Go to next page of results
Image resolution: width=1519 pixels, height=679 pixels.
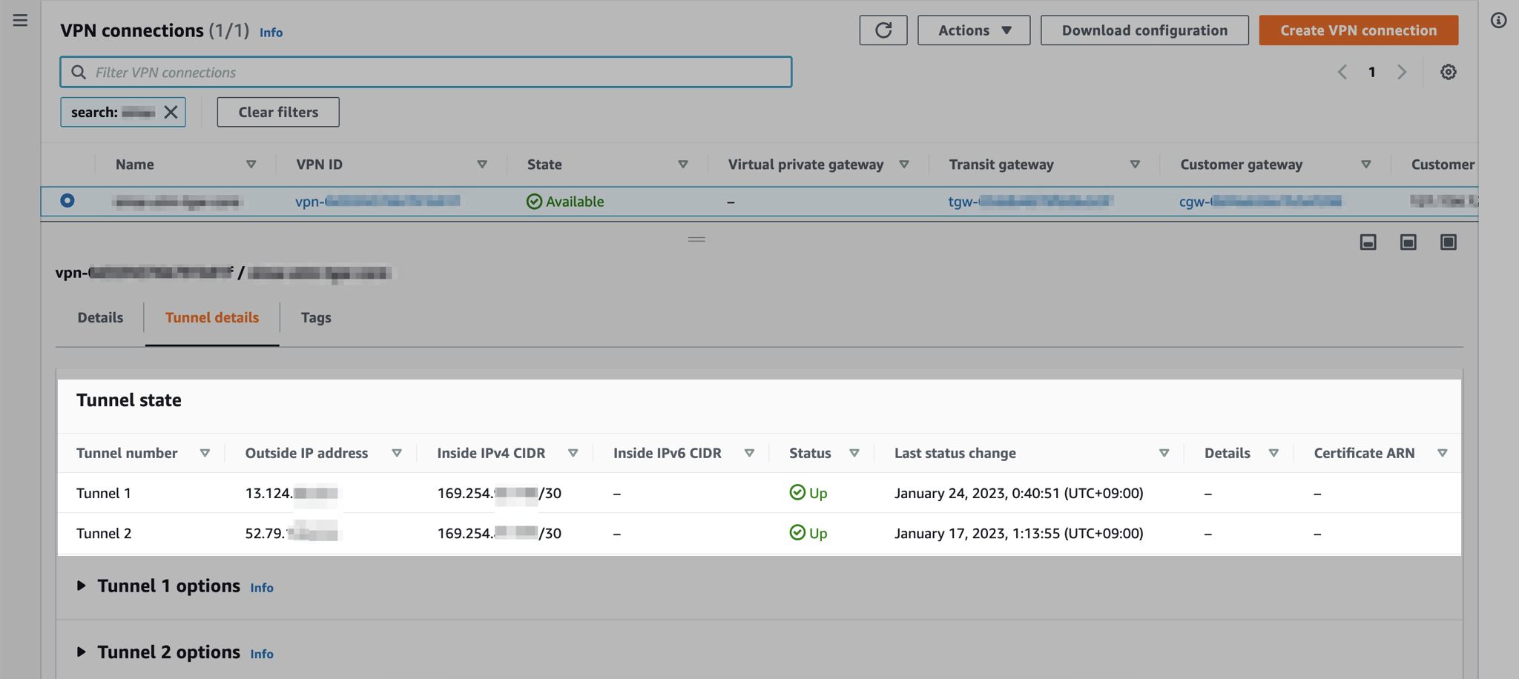click(x=1401, y=72)
